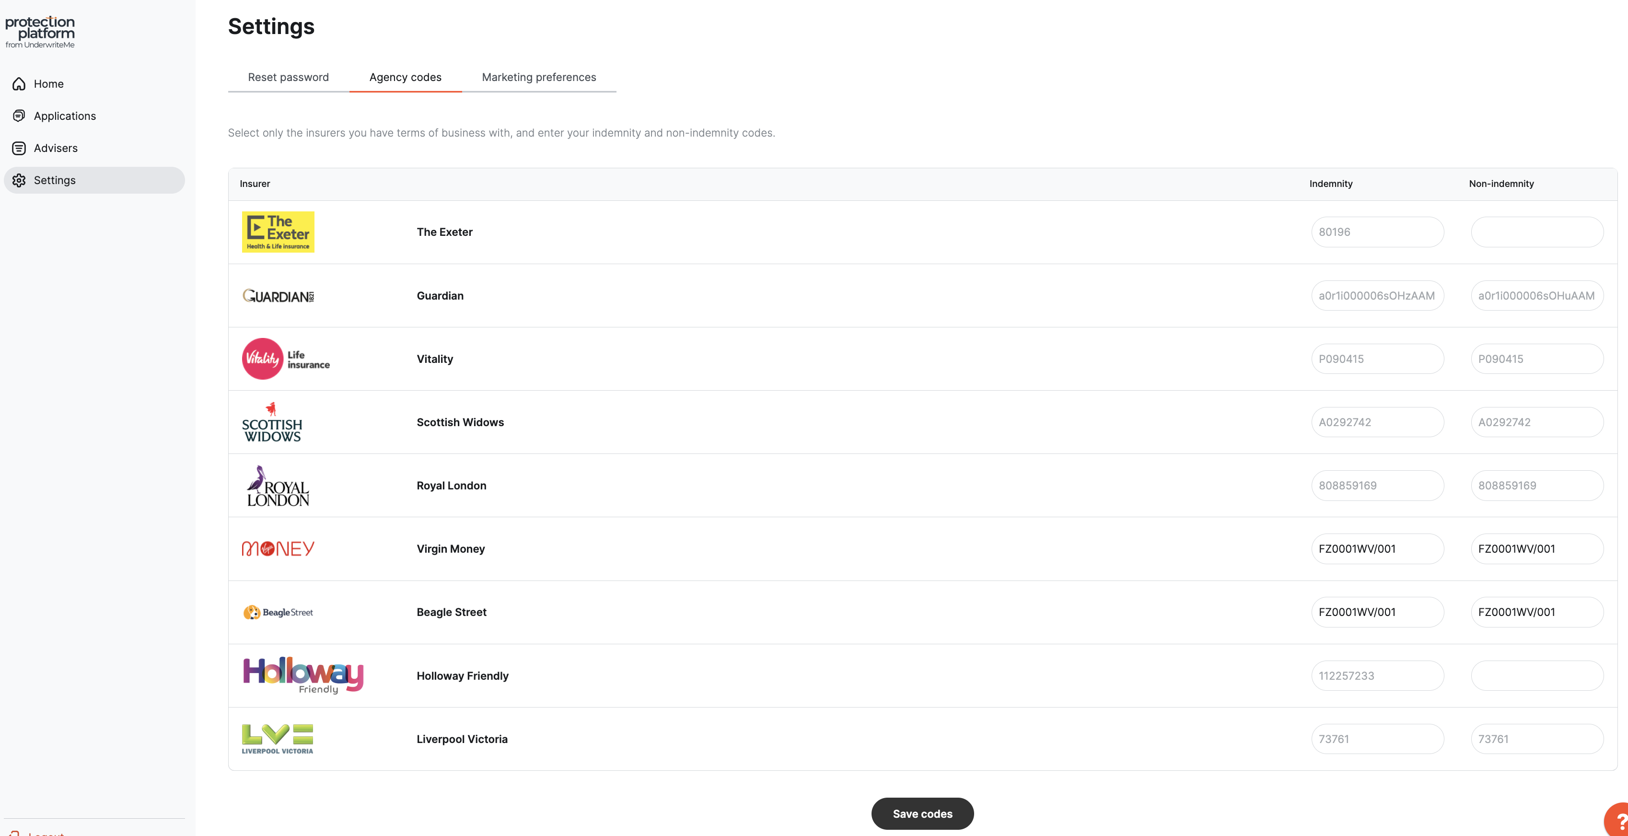The width and height of the screenshot is (1628, 836).
Task: Click Virgin Money indemnity code field
Action: [x=1377, y=548]
